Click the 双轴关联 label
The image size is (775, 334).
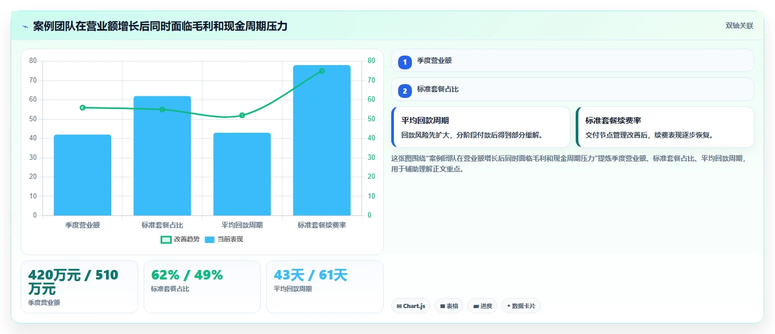(x=739, y=26)
